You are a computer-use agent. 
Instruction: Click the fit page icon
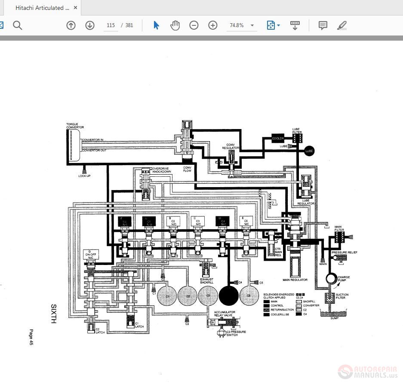click(x=271, y=25)
